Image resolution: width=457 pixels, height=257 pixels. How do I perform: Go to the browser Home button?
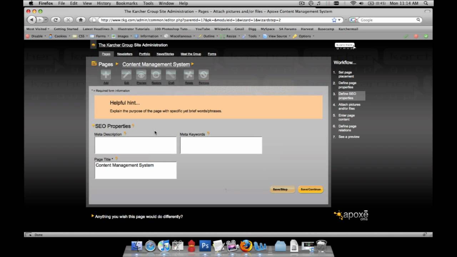click(81, 20)
